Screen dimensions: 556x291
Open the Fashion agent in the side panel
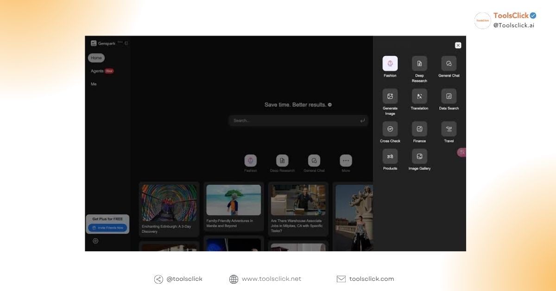[x=390, y=63]
